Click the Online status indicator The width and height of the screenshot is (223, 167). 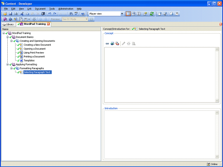212,164
